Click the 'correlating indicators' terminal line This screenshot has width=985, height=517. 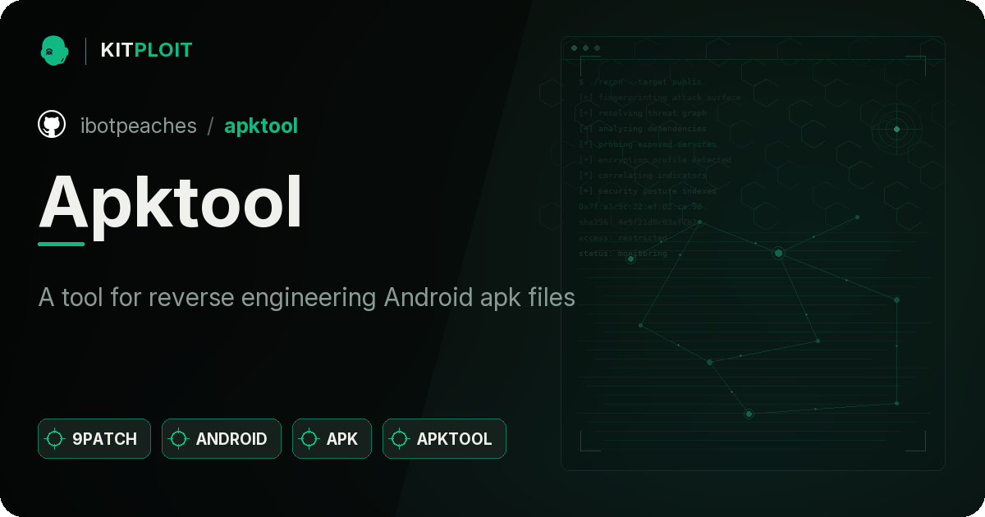(x=642, y=176)
